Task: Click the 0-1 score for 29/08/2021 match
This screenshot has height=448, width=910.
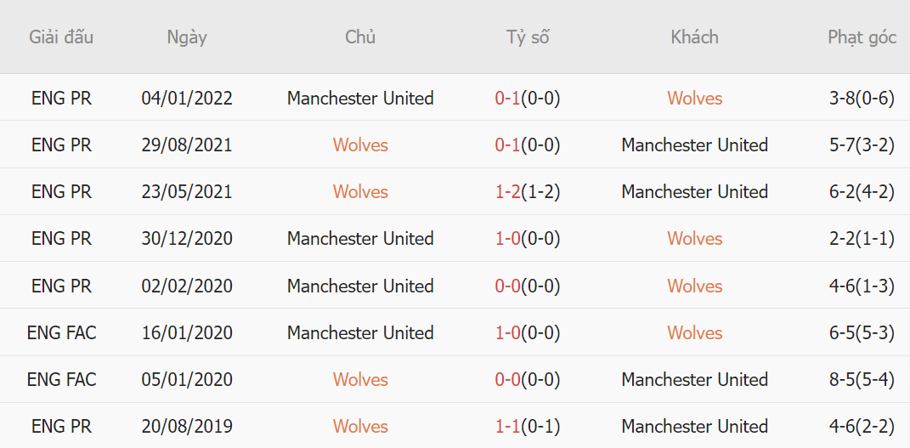Action: (x=508, y=145)
